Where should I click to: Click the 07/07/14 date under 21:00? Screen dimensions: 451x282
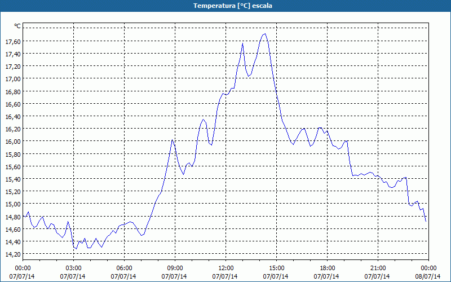click(377, 276)
